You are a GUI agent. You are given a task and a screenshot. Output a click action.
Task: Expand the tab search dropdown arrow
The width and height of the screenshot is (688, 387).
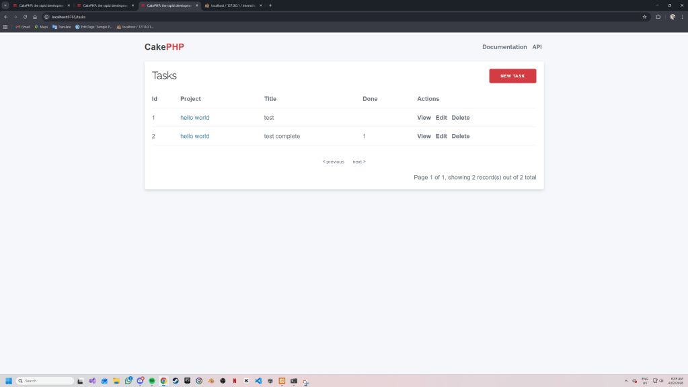(5, 5)
